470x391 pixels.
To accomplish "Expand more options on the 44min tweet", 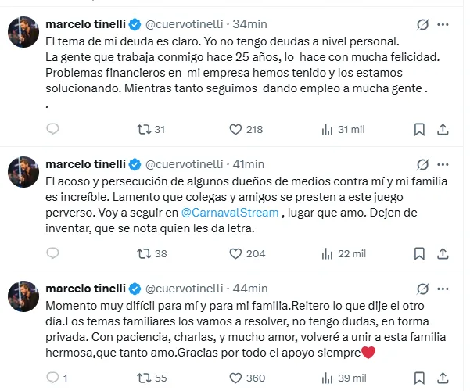I will tap(447, 288).
